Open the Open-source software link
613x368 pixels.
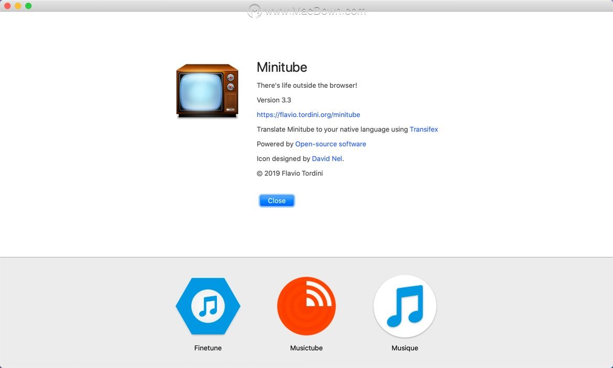click(x=331, y=144)
